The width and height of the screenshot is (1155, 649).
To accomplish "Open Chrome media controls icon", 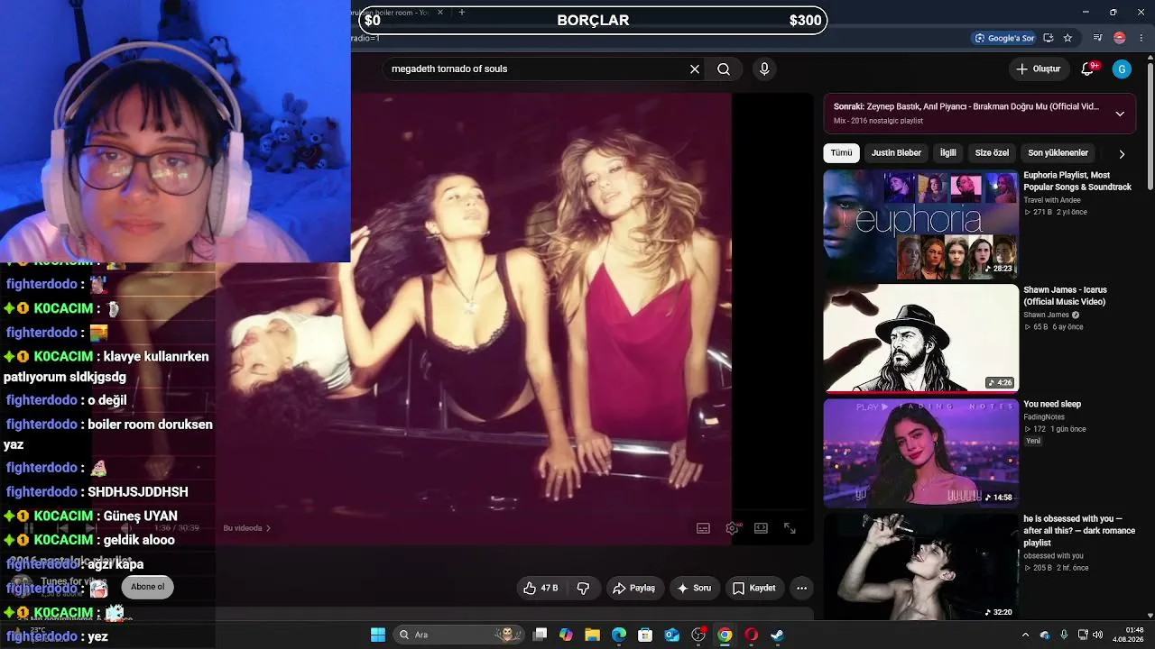I will 1097,38.
